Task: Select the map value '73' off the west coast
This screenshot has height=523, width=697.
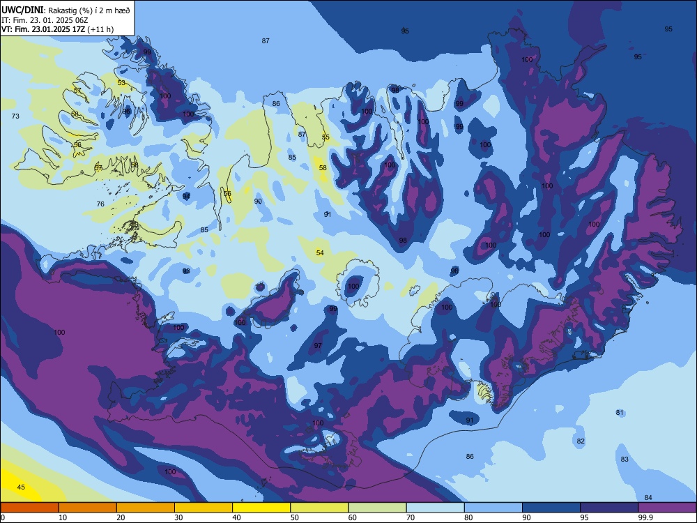Action: pyautogui.click(x=15, y=116)
